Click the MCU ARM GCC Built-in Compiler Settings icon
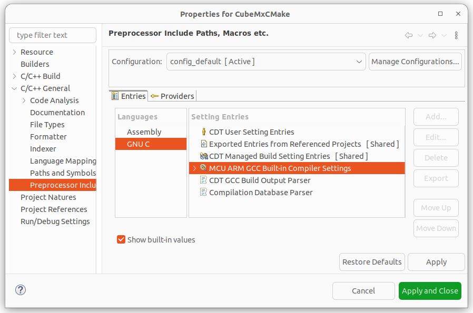The image size is (473, 313). [204, 168]
